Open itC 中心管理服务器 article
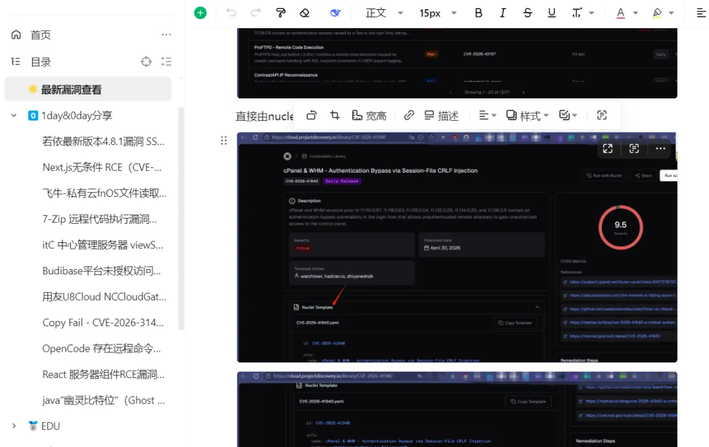 102,245
